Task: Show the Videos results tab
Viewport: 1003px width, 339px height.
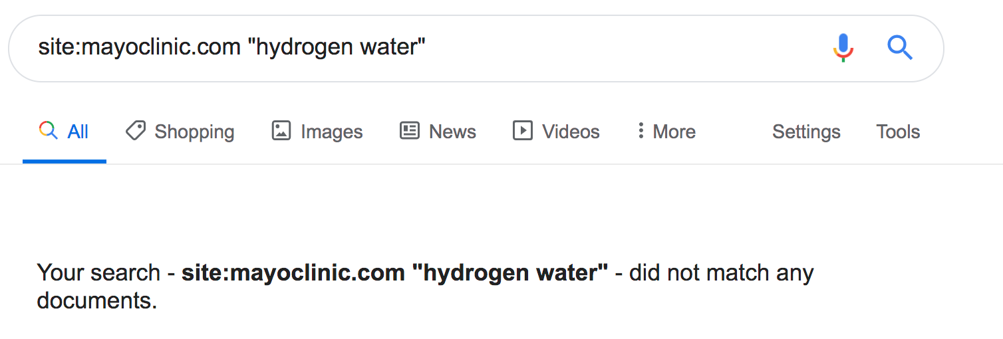Action: point(571,132)
